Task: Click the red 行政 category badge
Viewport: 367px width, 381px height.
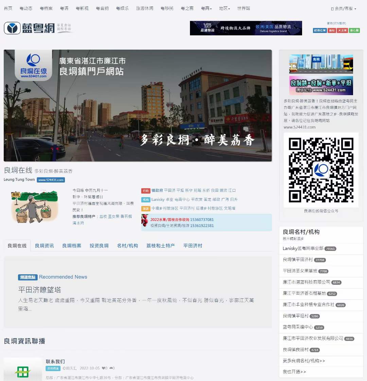Action: point(146,191)
